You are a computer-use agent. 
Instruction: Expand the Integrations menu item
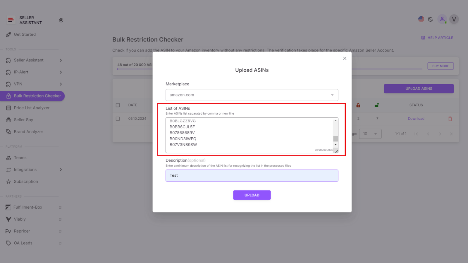[x=25, y=169]
